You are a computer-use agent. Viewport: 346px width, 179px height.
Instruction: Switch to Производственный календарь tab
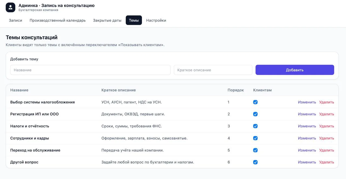click(58, 20)
